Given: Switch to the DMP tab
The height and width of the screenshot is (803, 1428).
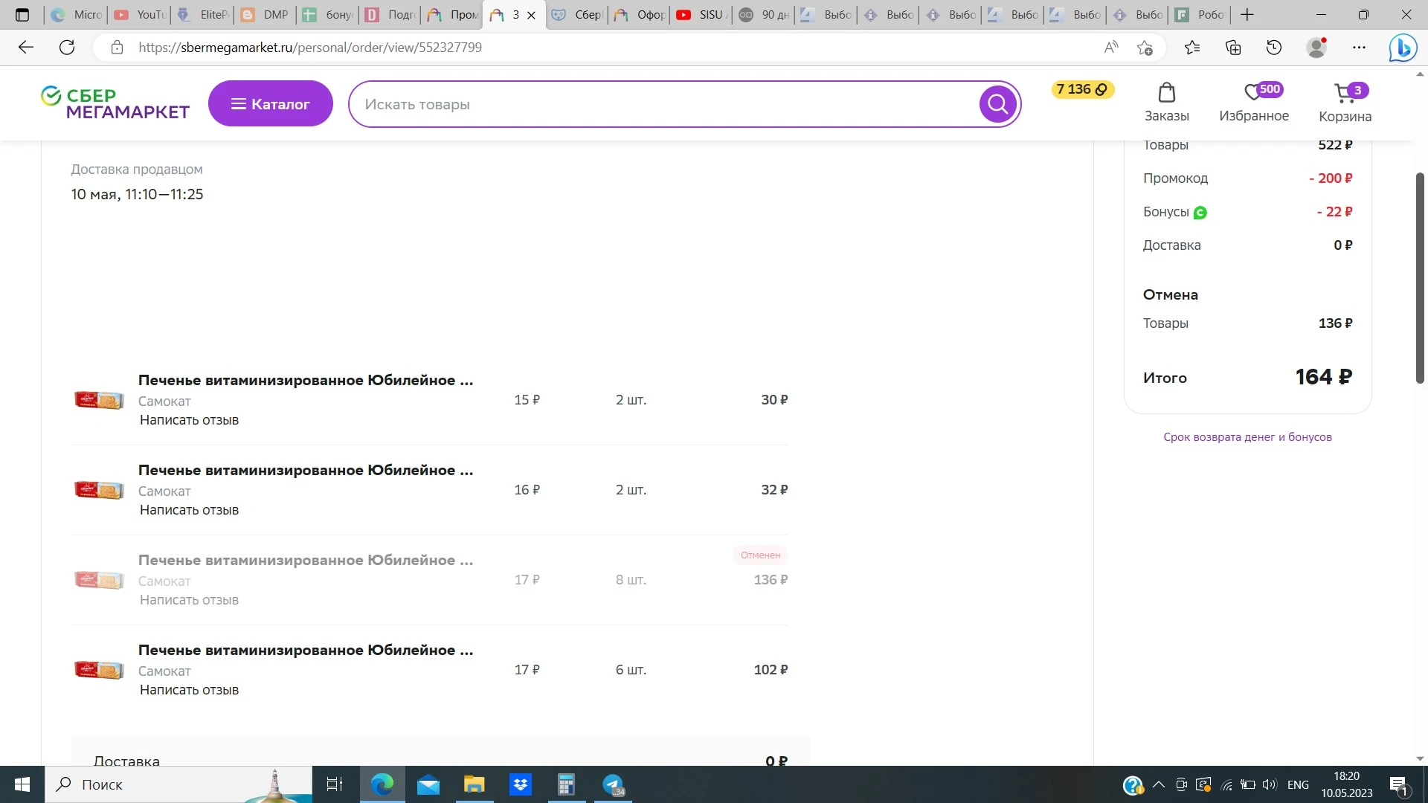Looking at the screenshot, I should point(266,15).
